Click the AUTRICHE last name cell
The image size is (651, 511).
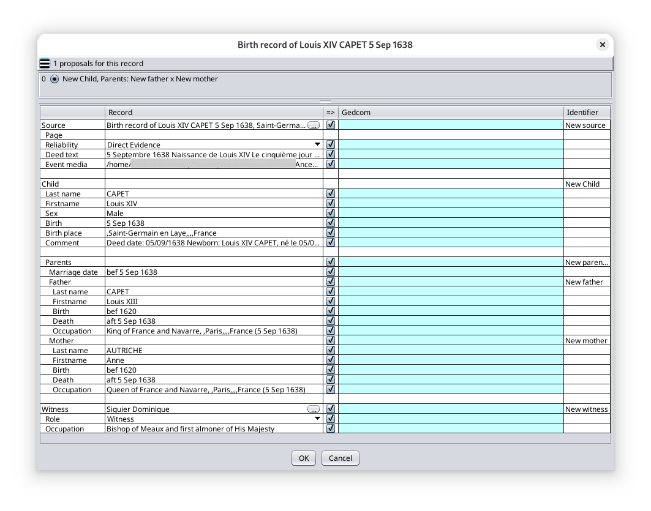pyautogui.click(x=214, y=351)
